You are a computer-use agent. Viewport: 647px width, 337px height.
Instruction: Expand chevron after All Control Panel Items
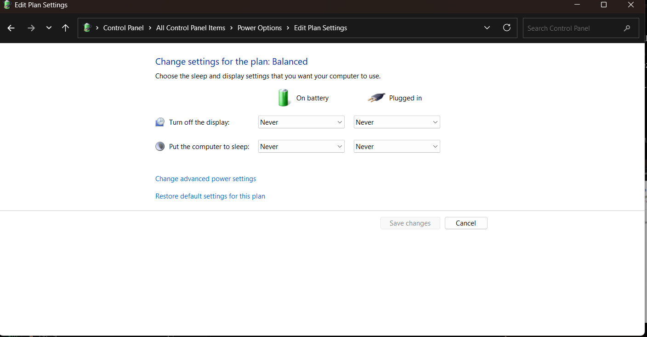pyautogui.click(x=232, y=28)
